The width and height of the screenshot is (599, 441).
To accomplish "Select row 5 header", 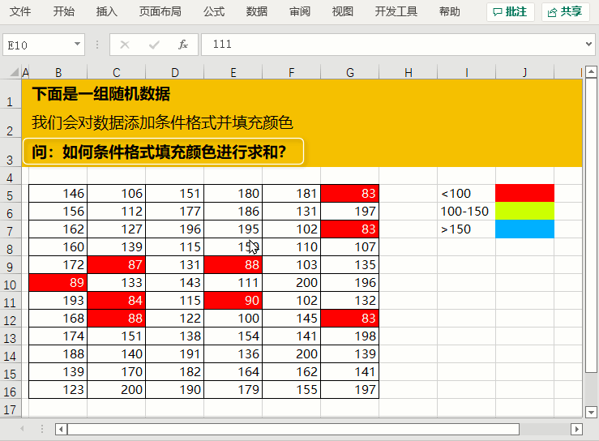I will pyautogui.click(x=10, y=195).
